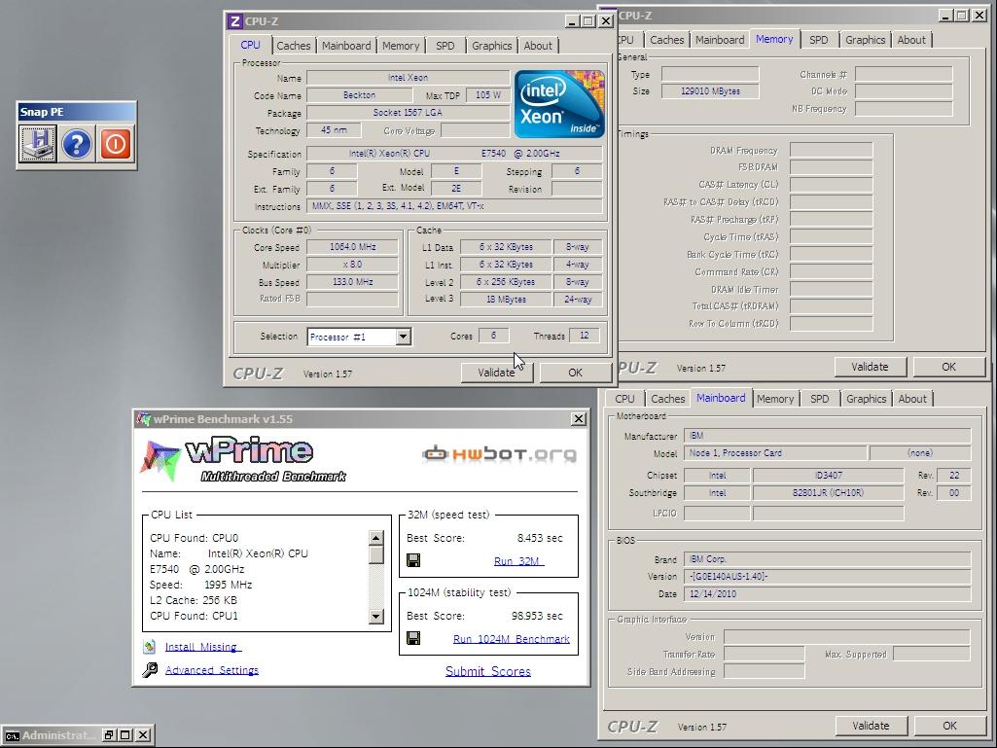Viewport: 997px width, 748px height.
Task: Open Memory tab in front CPU-Z window
Action: pyautogui.click(x=401, y=46)
